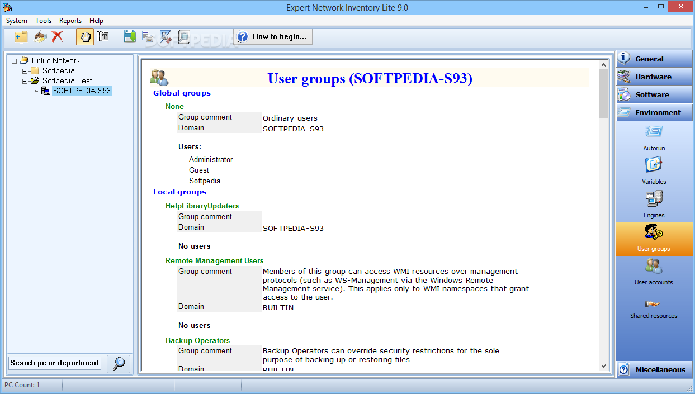Click the computer icon beside SOFTPEDIA-S93
Image resolution: width=695 pixels, height=394 pixels.
tap(45, 91)
